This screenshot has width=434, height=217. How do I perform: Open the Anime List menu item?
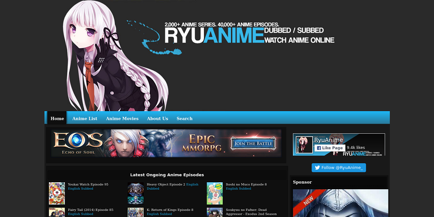[x=85, y=118]
